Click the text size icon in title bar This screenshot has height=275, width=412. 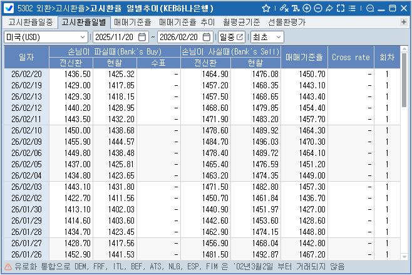click(295, 8)
